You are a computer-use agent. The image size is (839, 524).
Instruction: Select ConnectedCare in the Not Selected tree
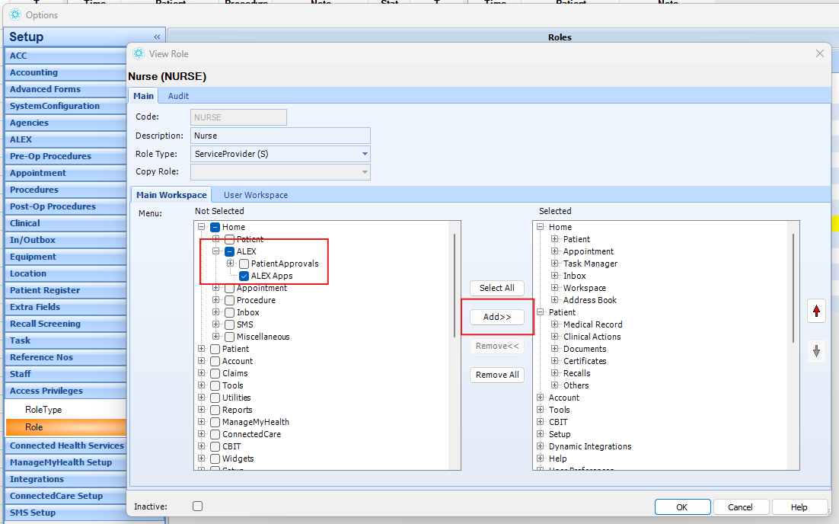[251, 434]
